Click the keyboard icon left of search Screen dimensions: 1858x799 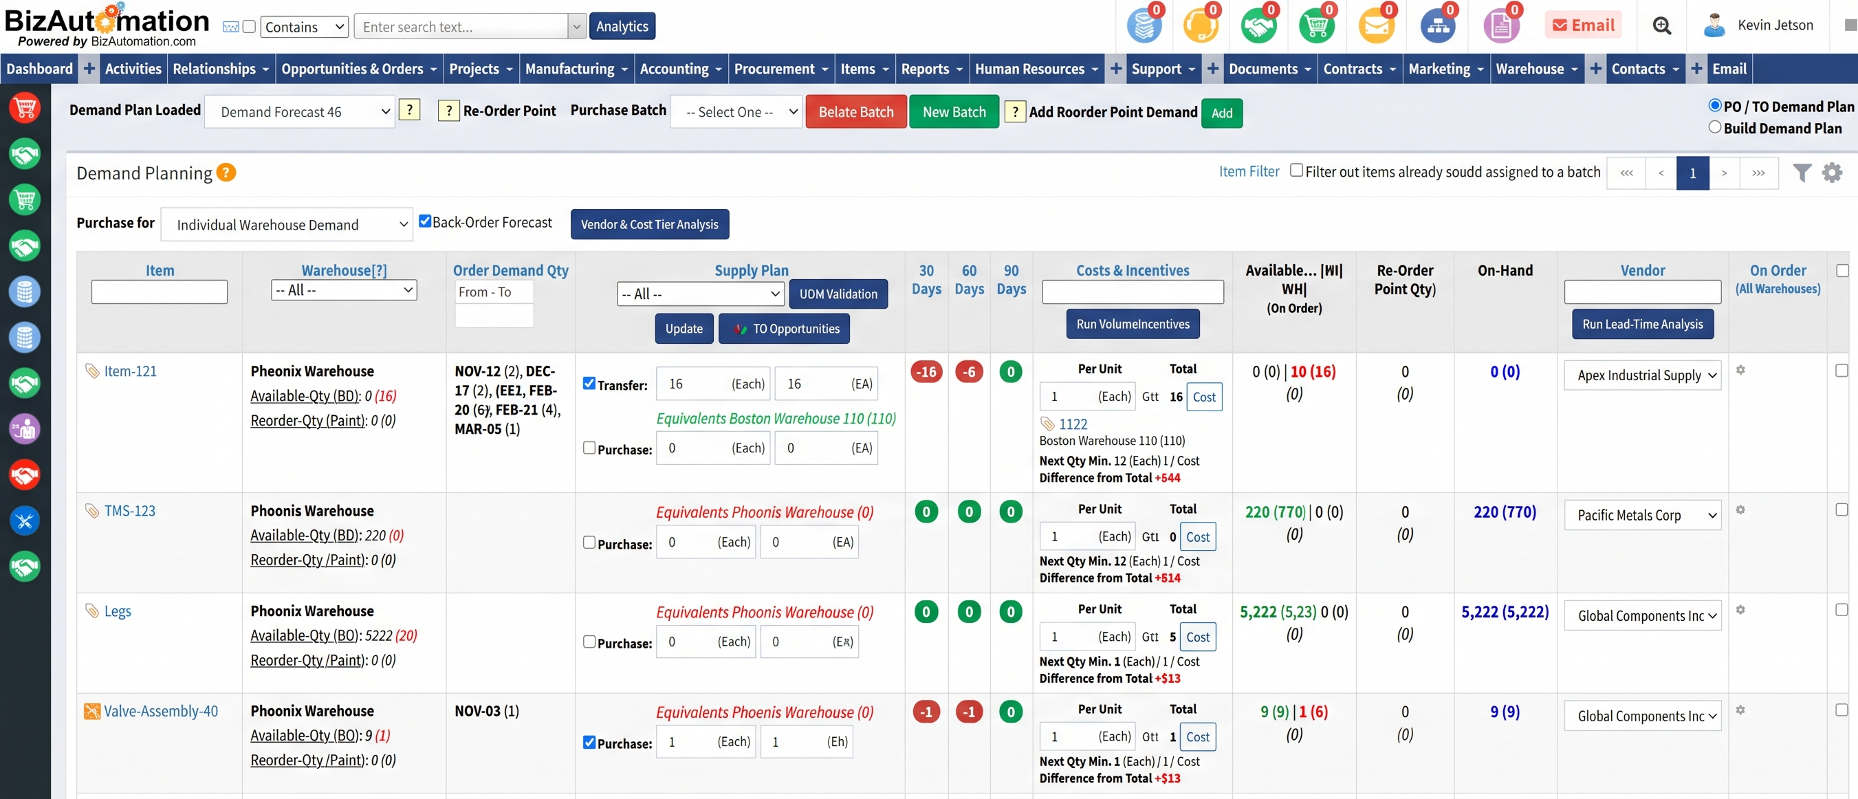point(231,27)
